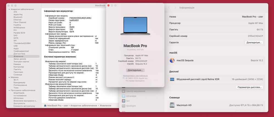The width and height of the screenshot is (274, 117).
Task: Select SmartCards in software list
Action: click(x=19, y=93)
